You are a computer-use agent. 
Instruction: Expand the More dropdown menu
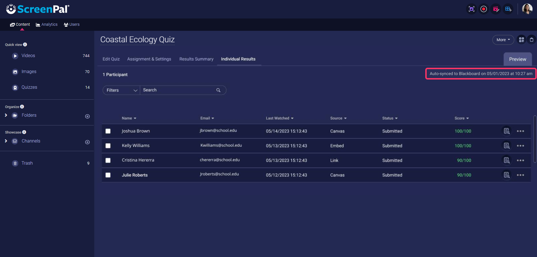503,40
